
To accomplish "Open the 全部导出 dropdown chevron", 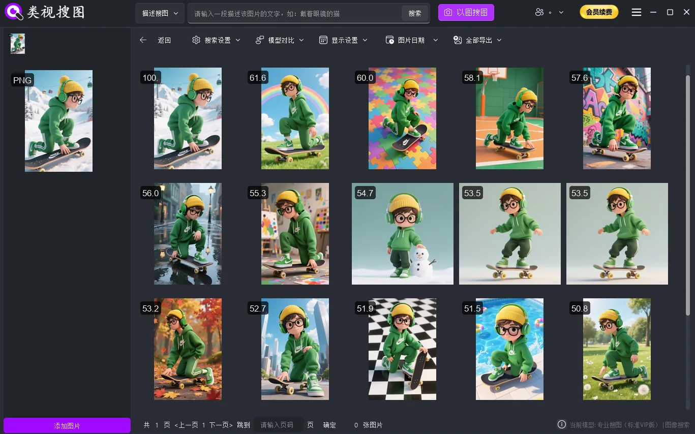I will tap(499, 40).
